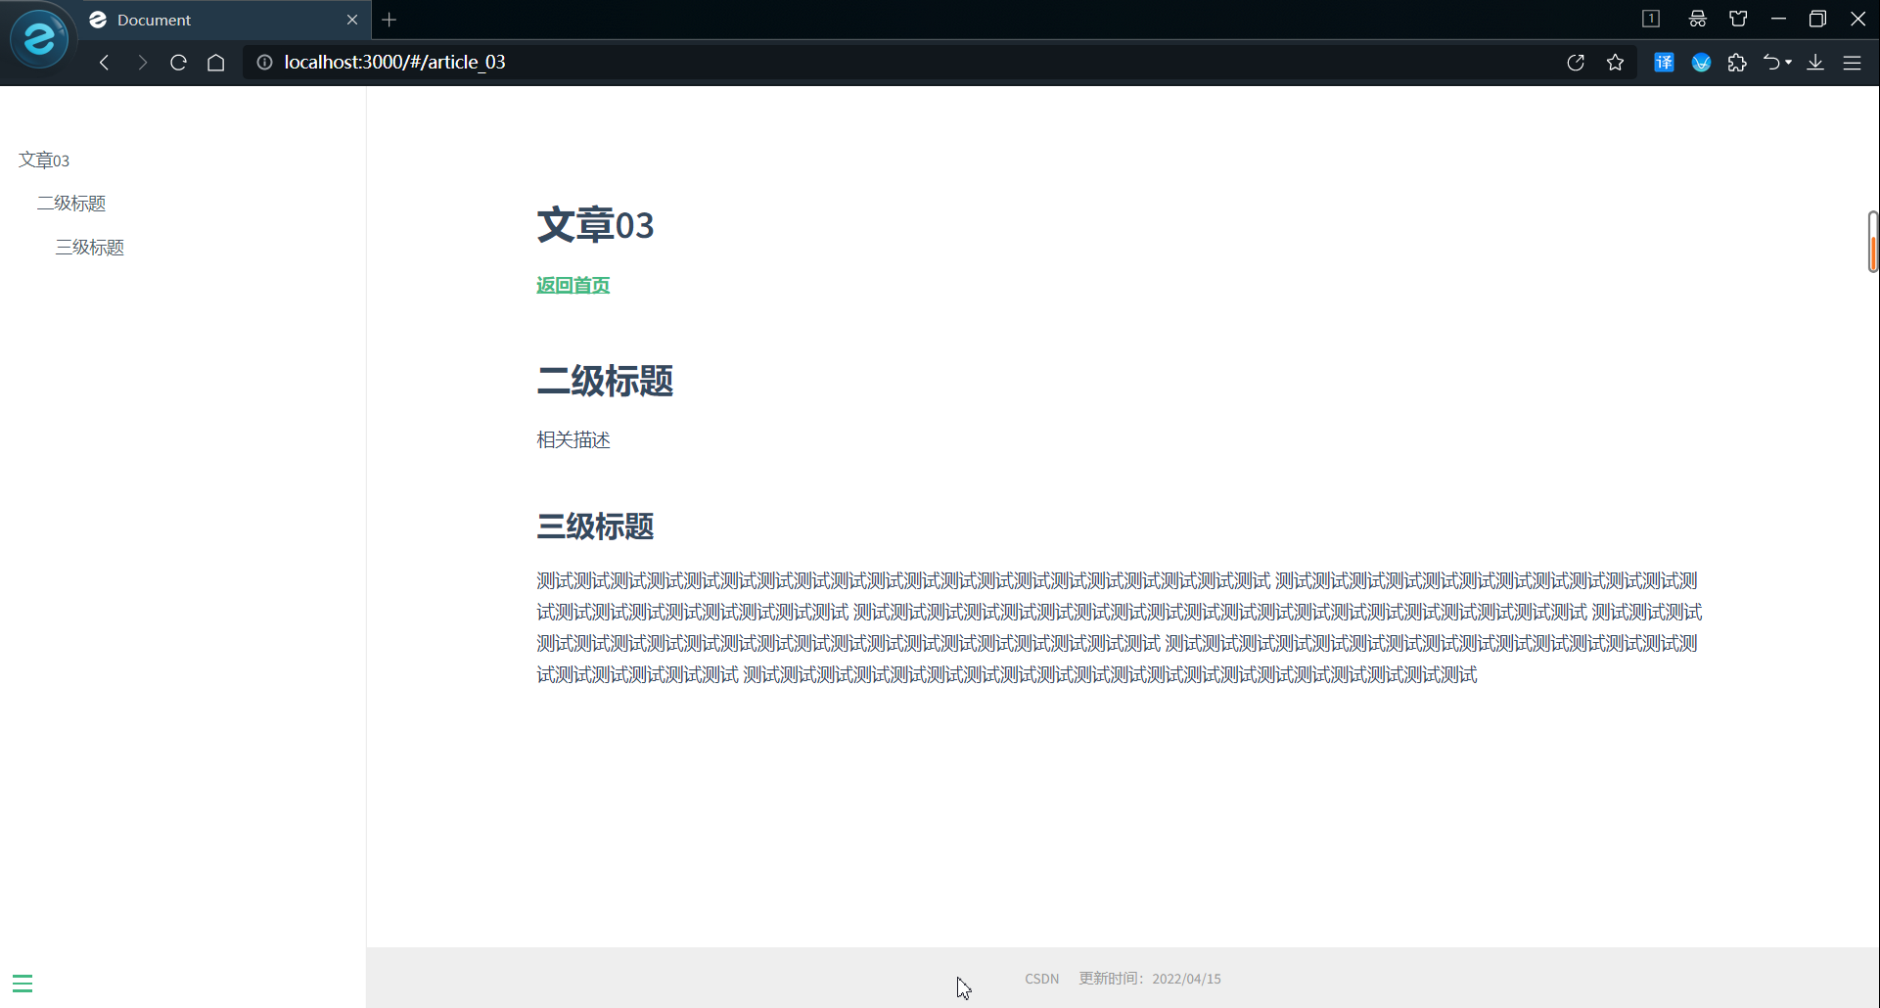Click the undo close tab arrow
The height and width of the screenshot is (1008, 1880).
point(1771,63)
